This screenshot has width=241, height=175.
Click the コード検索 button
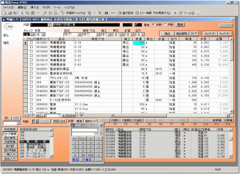(10, 134)
